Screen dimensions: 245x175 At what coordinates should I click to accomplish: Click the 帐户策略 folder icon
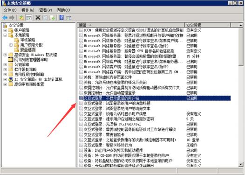(x=11, y=30)
